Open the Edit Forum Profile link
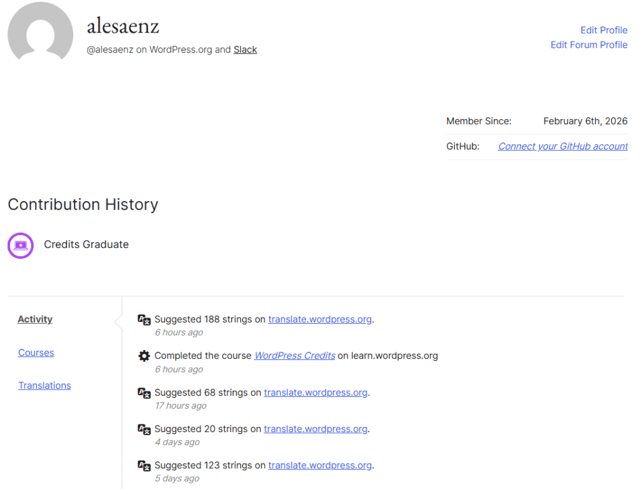641x489 pixels. pyautogui.click(x=588, y=44)
